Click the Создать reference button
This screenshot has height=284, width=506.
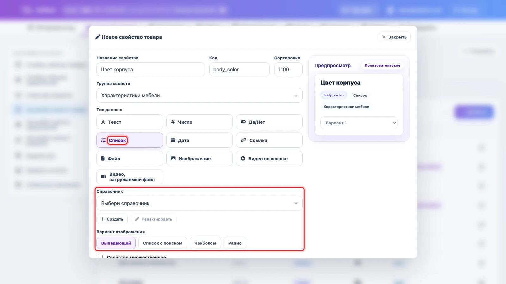pyautogui.click(x=112, y=219)
